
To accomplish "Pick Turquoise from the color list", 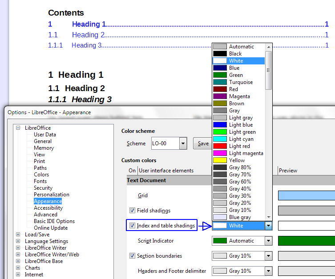I will click(x=241, y=82).
